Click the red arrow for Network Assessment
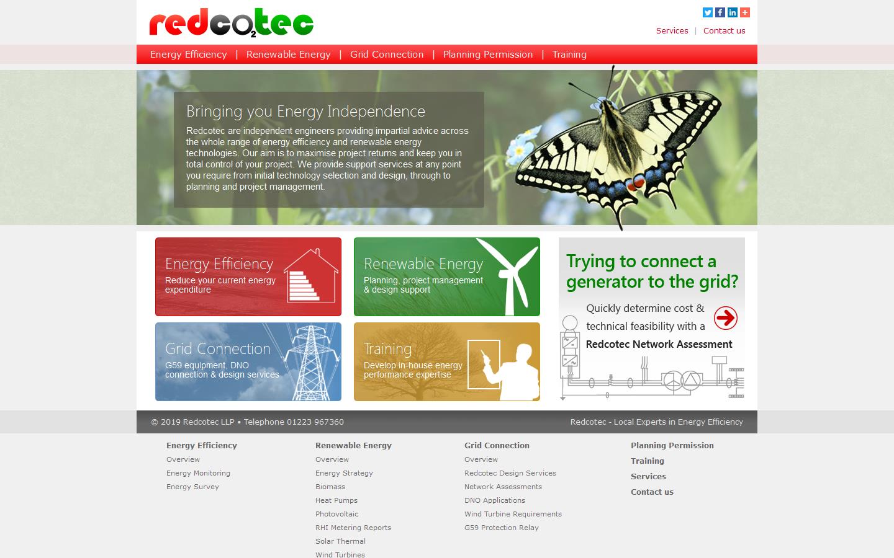 725,317
